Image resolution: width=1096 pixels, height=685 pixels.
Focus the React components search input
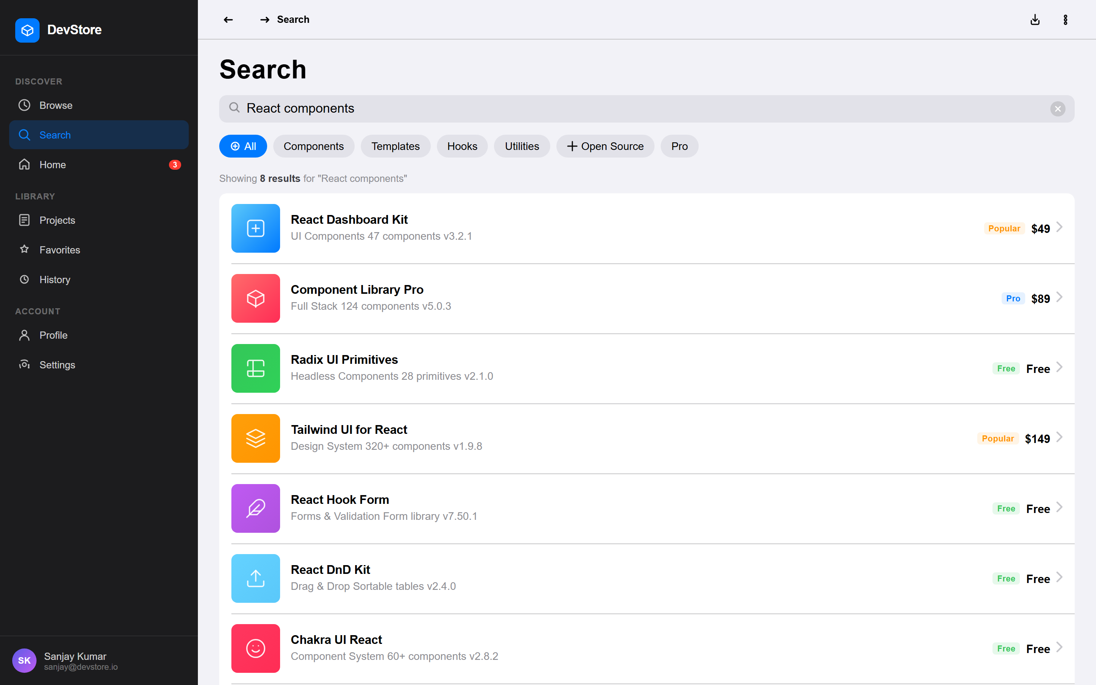[x=646, y=109]
